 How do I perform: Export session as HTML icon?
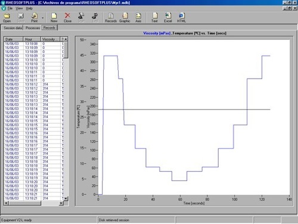pos(181,15)
